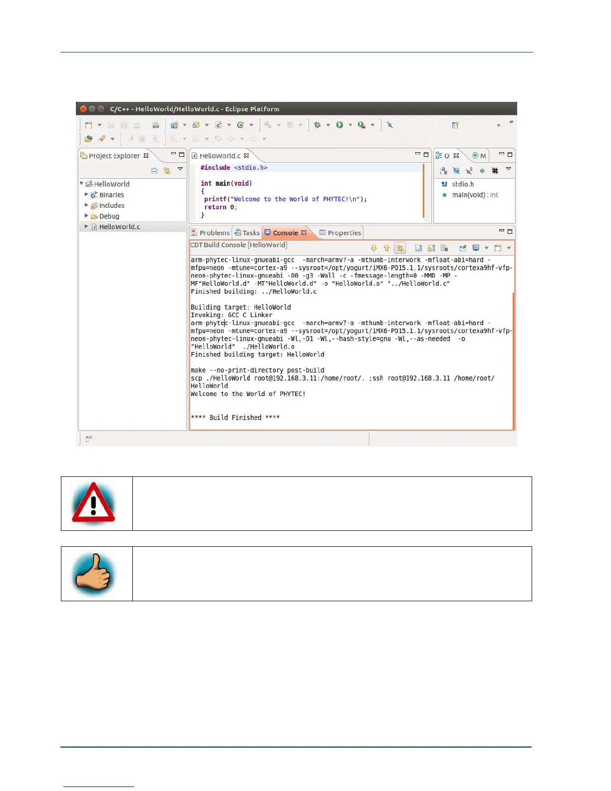Select the HelloWorld project in the tree
The width and height of the screenshot is (611, 791).
click(x=107, y=184)
